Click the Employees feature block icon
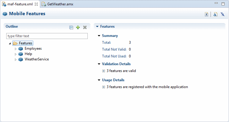This screenshot has width=229, height=122. [x=21, y=49]
